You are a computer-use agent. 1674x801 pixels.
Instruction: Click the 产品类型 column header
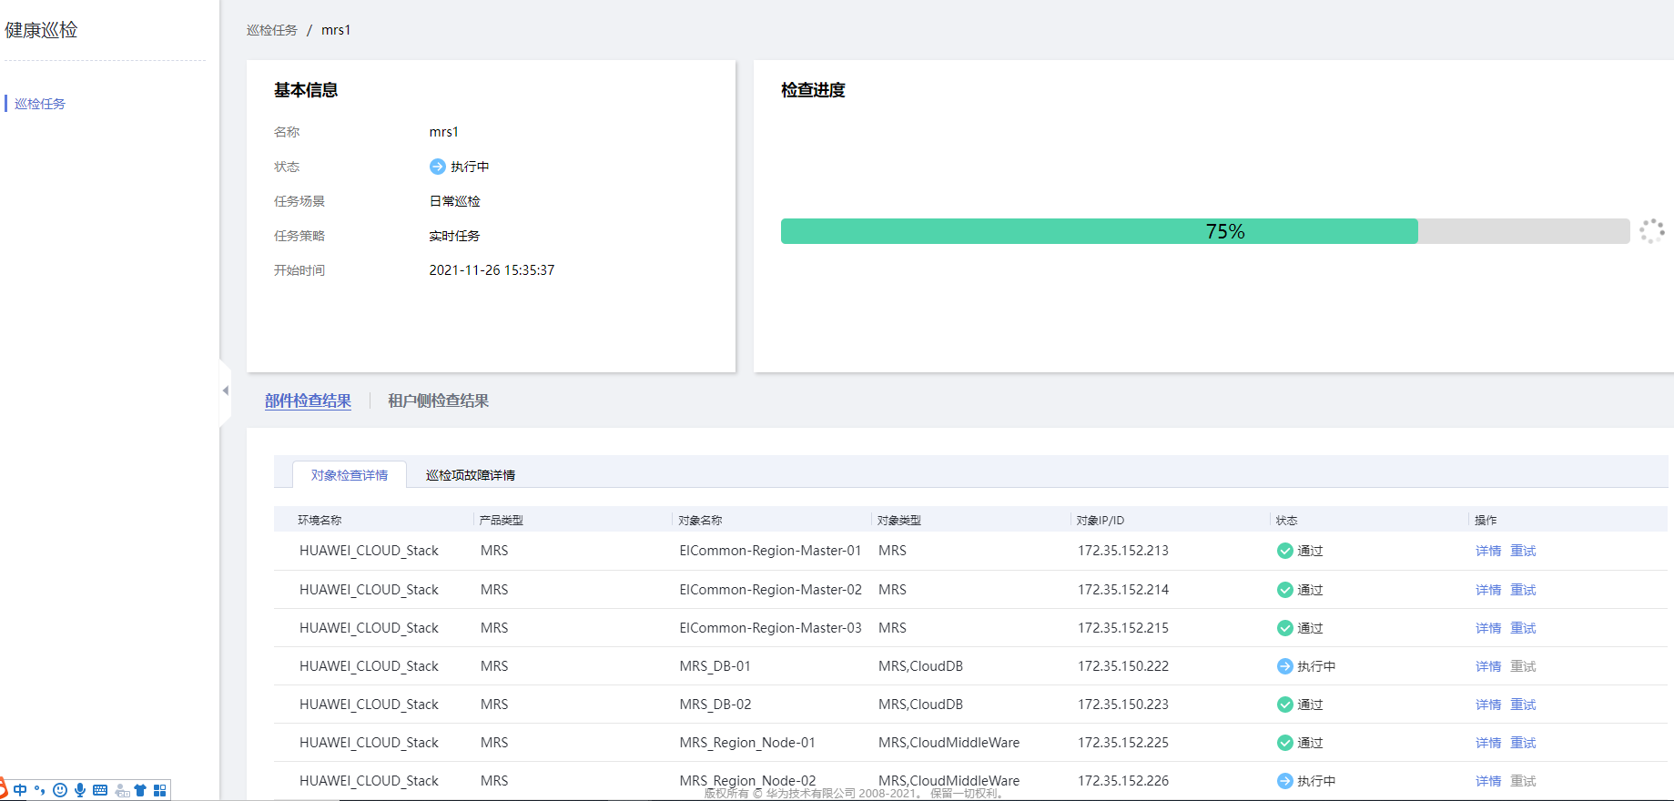501,521
